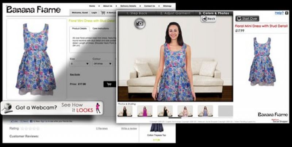Open the Home menu item
The height and width of the screenshot is (147, 292).
92,6
